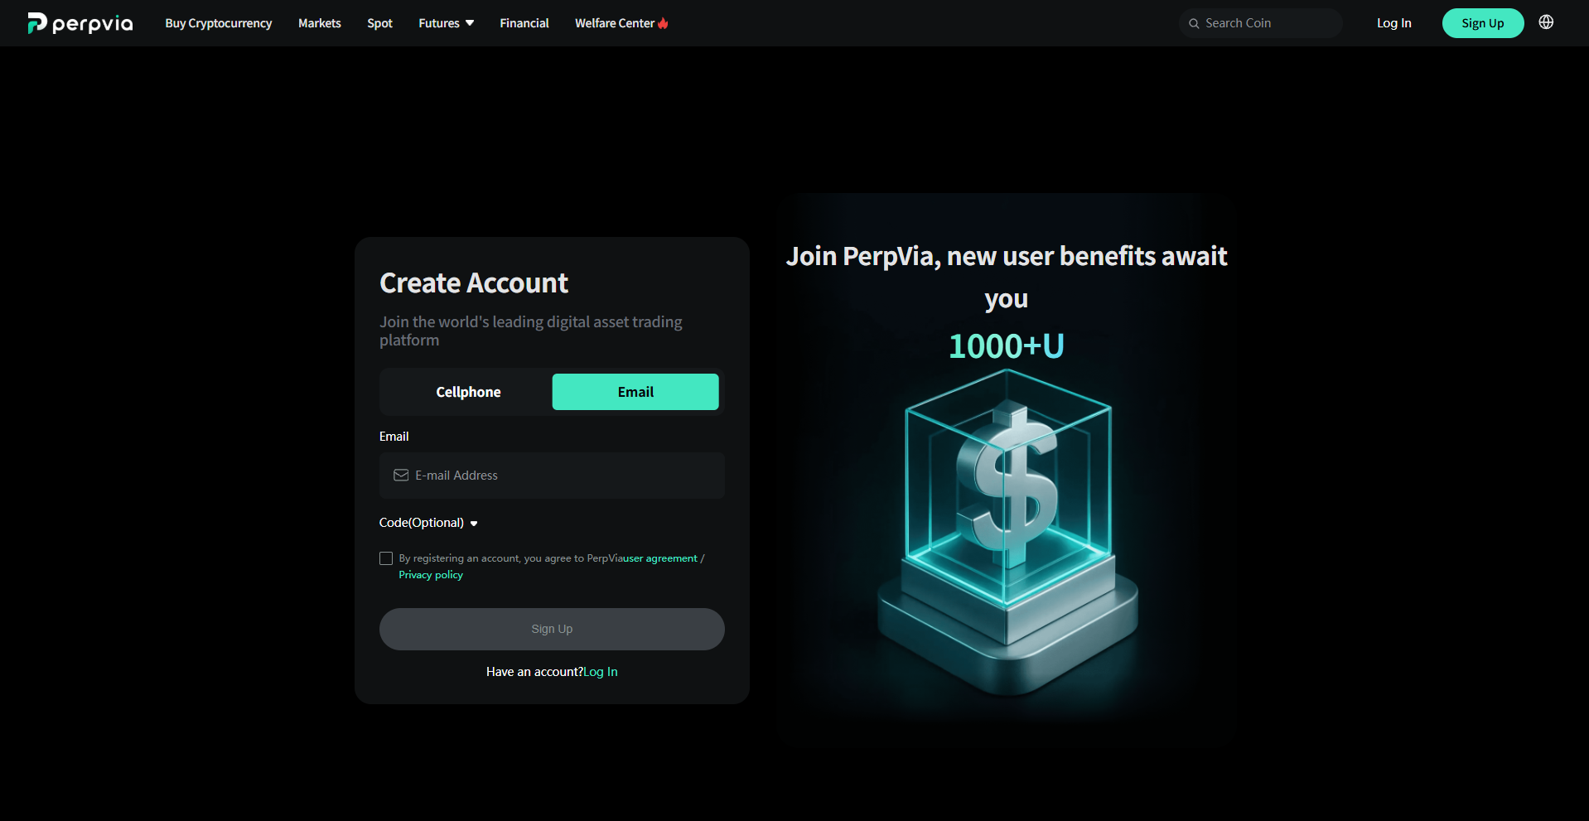Viewport: 1589px width, 821px height.
Task: Click the header Sign Up button
Action: tap(1483, 23)
